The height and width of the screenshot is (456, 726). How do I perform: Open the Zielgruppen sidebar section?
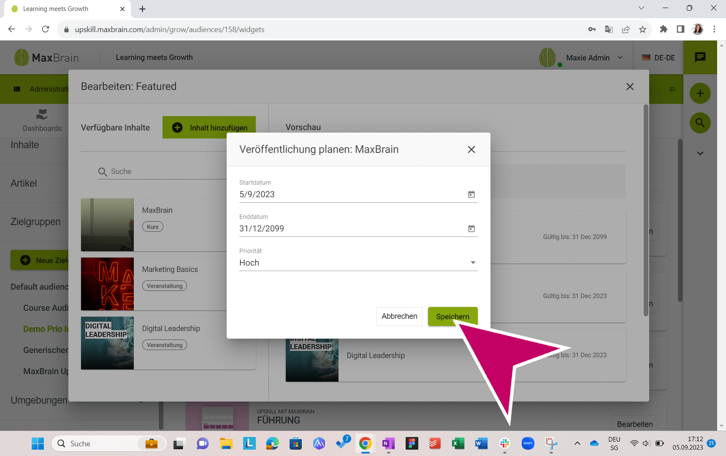[x=35, y=222]
